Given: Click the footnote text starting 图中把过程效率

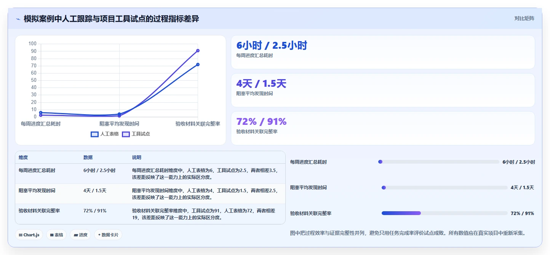Looking at the screenshot, I should 408,233.
